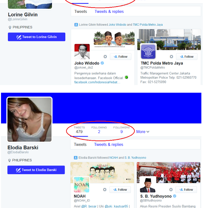This screenshot has width=209, height=208.
Task: Click S. B. Yudhoyono card name heading
Action: click(x=156, y=196)
